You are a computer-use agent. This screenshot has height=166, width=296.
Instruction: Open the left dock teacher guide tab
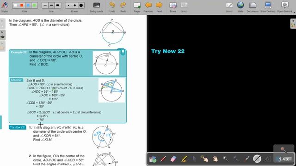[2, 35]
